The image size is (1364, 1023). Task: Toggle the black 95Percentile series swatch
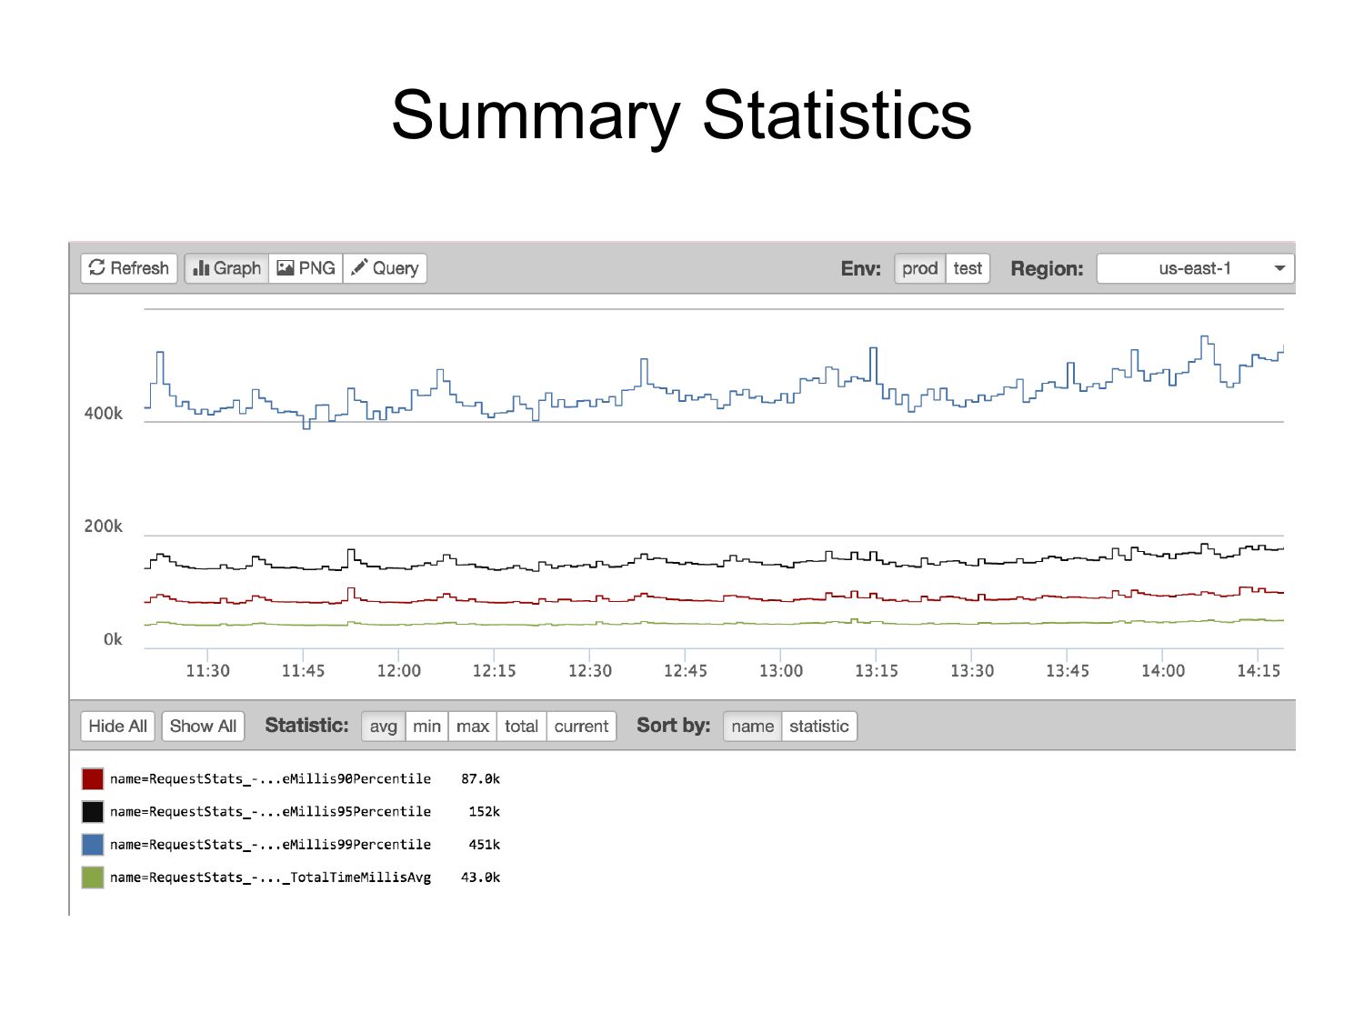click(93, 811)
